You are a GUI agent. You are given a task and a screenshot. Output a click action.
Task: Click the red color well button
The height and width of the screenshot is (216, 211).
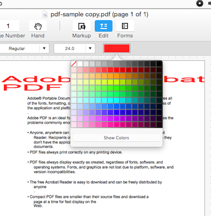117,48
